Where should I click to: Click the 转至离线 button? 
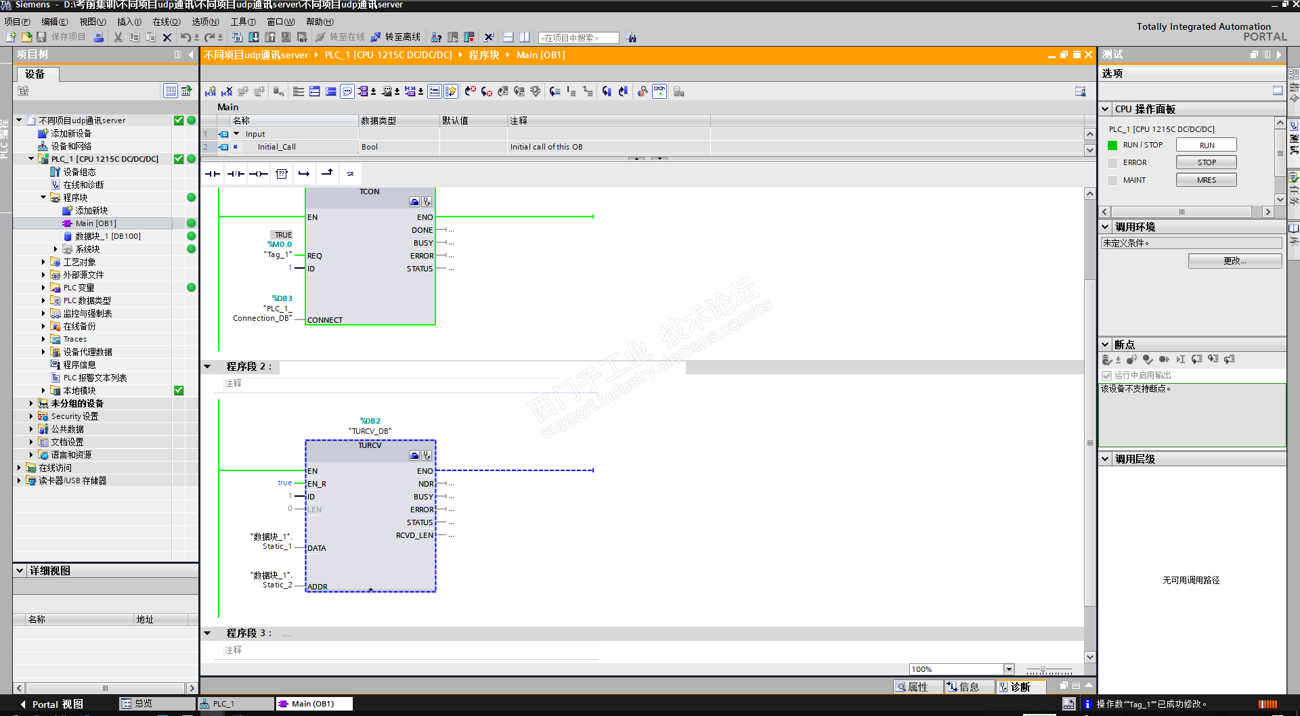click(395, 37)
